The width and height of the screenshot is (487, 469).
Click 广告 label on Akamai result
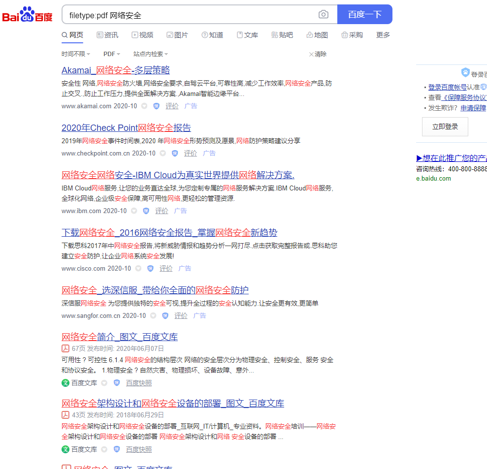pyautogui.click(x=191, y=106)
